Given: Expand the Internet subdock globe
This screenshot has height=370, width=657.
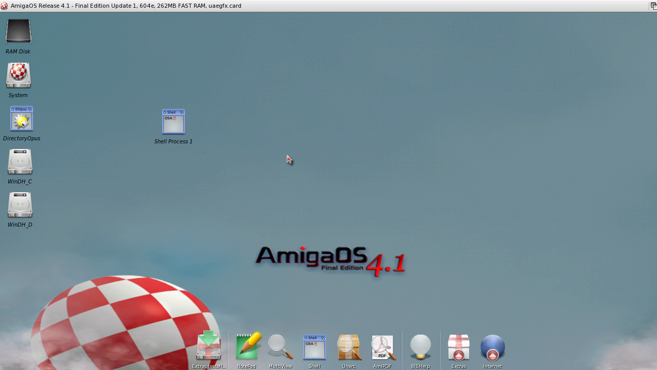Looking at the screenshot, I should click(492, 347).
